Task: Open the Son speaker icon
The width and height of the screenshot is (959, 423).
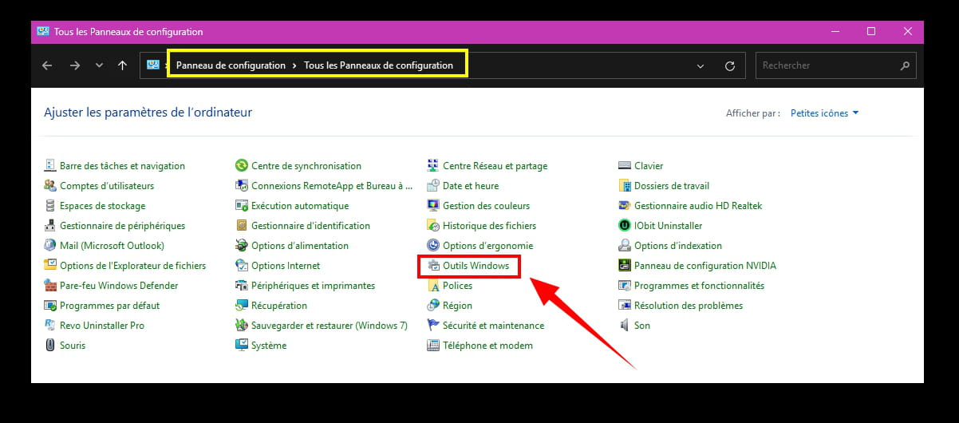Action: (625, 326)
